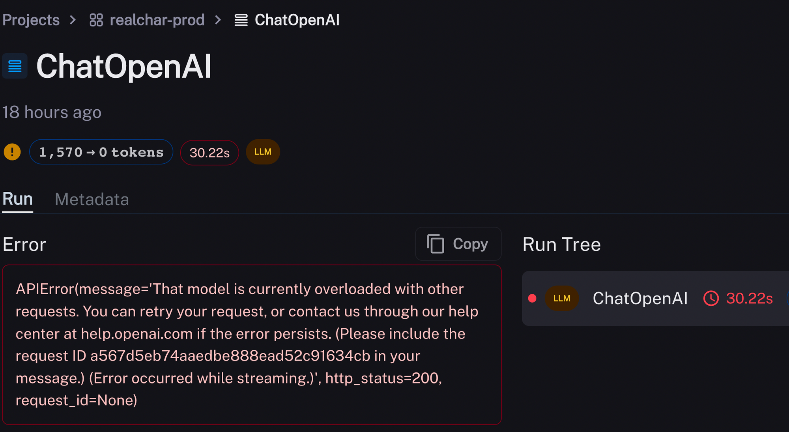Image resolution: width=789 pixels, height=432 pixels.
Task: Select ChatOpenAI row in Run Tree
Action: tap(640, 298)
